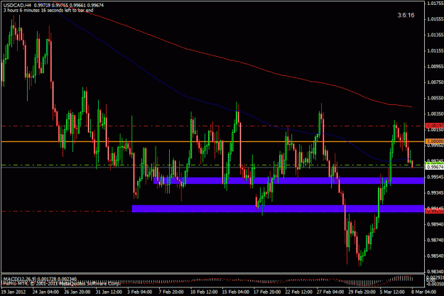
Task: Click the 3 Feb 04:00 time axis label
Action: click(x=140, y=292)
